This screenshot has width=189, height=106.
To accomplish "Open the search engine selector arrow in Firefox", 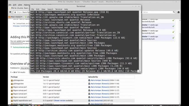I will click(x=142, y=12).
